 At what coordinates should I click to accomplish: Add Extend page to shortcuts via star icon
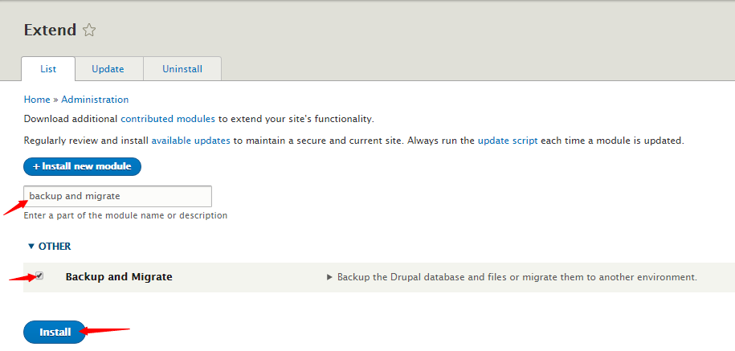89,31
